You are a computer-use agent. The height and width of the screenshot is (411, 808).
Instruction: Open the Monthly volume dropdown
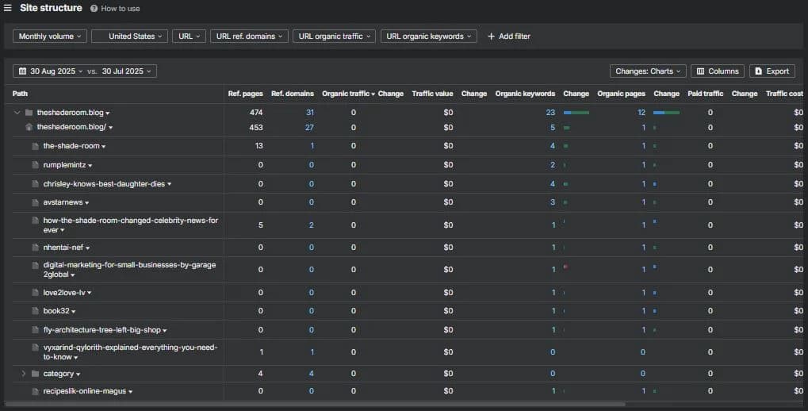[x=49, y=36]
